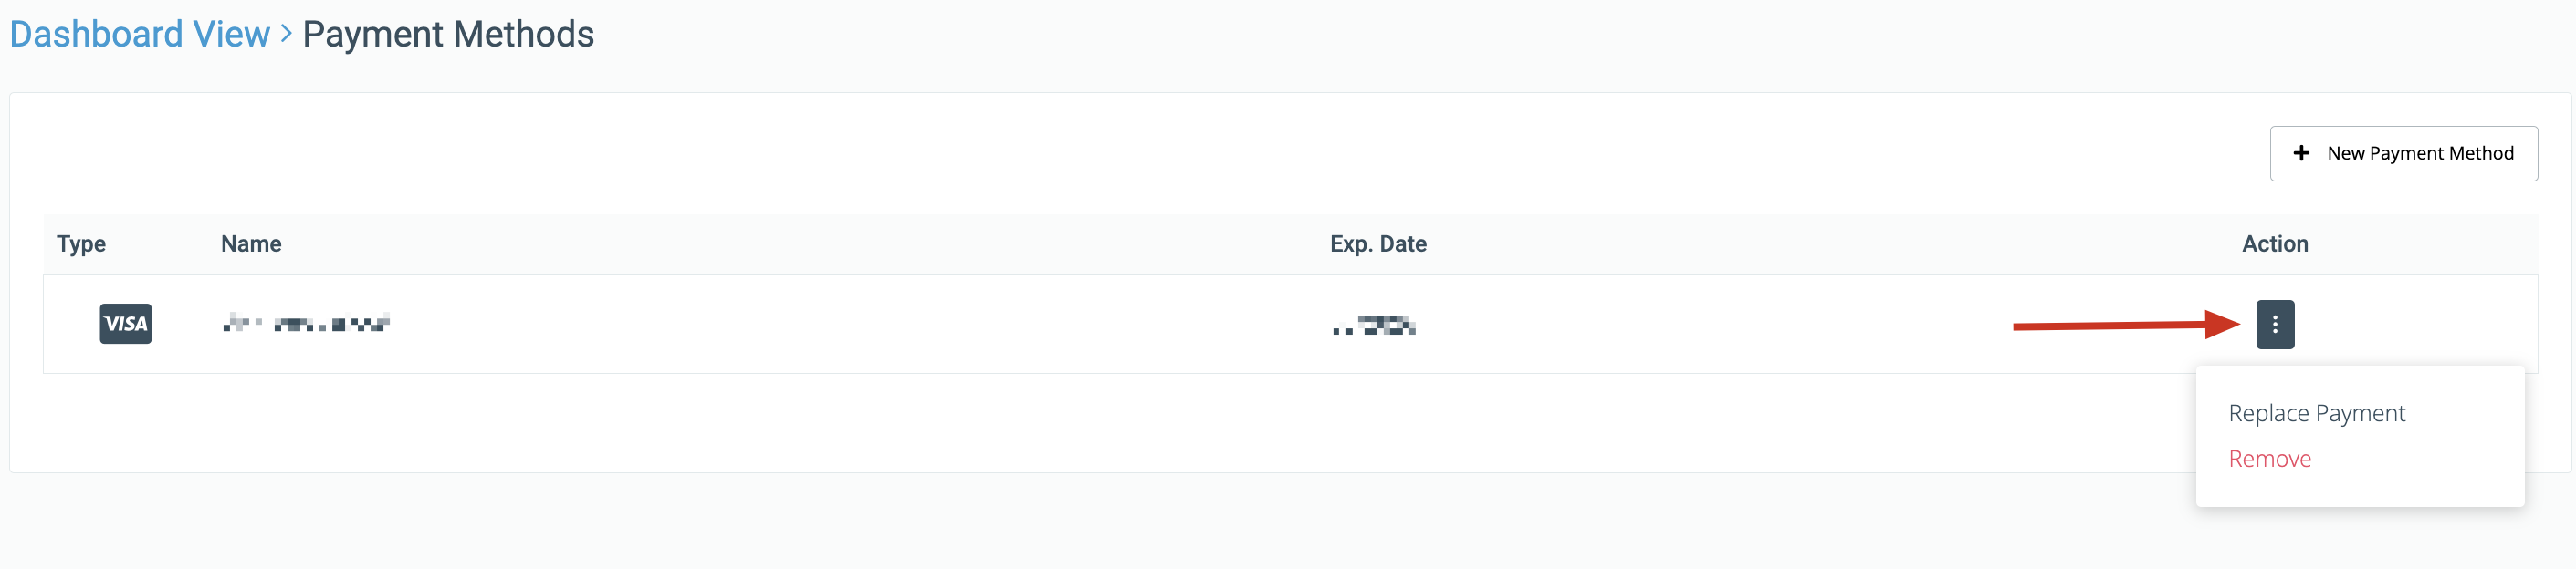
Task: Click the Payment Methods page title
Action: coord(448,35)
